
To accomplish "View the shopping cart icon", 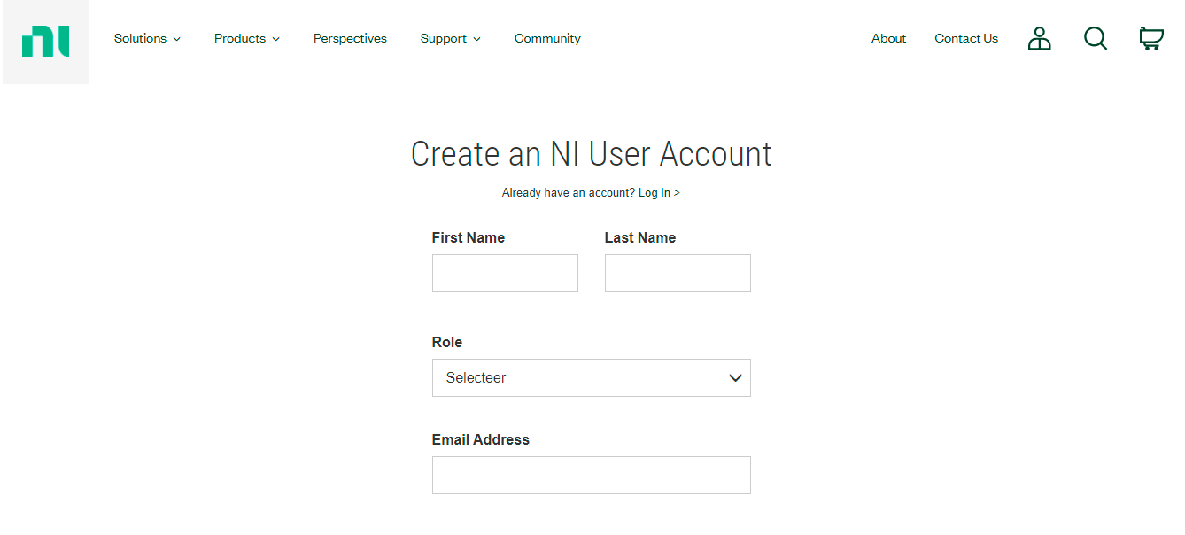I will tap(1151, 38).
